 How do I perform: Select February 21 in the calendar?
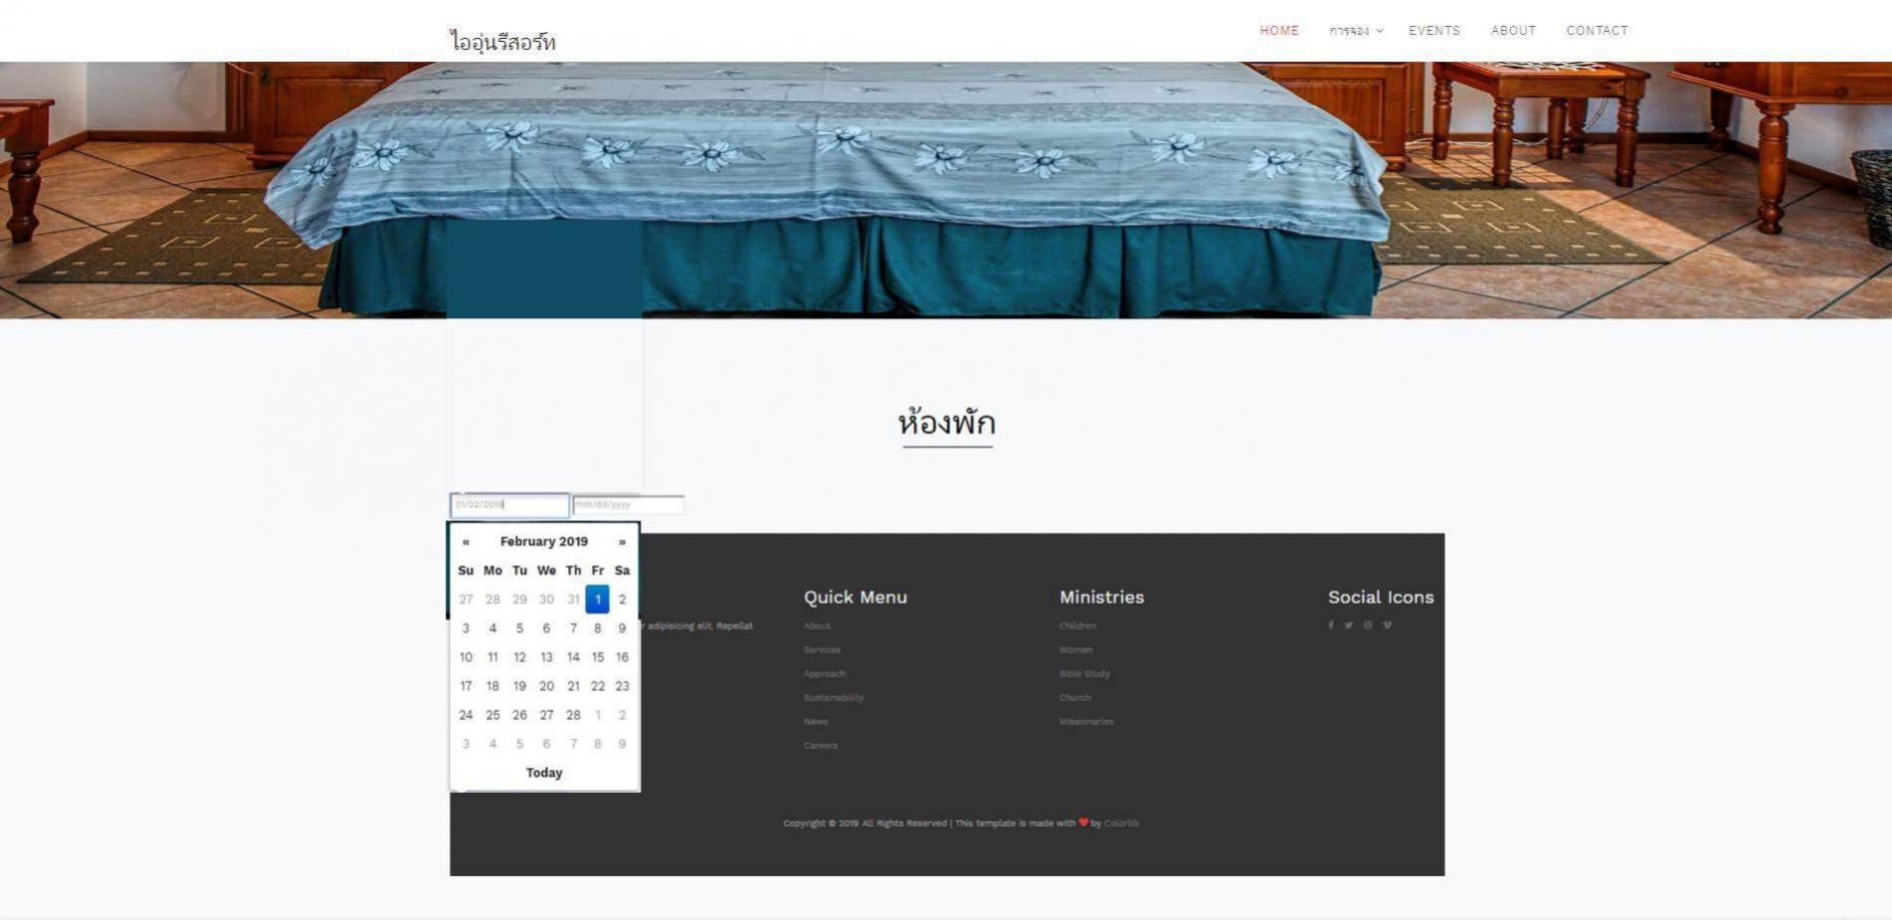[573, 686]
